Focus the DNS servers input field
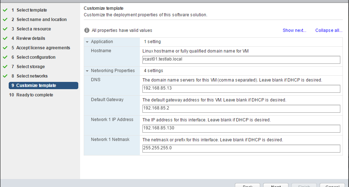Screen dimensions: 349x187 coord(241,89)
